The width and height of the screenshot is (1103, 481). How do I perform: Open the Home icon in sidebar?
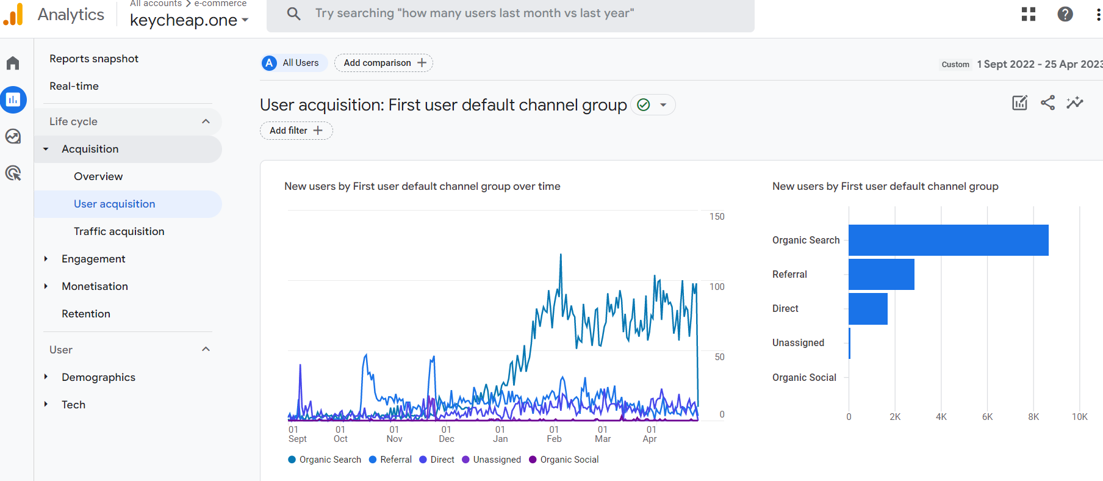click(13, 63)
